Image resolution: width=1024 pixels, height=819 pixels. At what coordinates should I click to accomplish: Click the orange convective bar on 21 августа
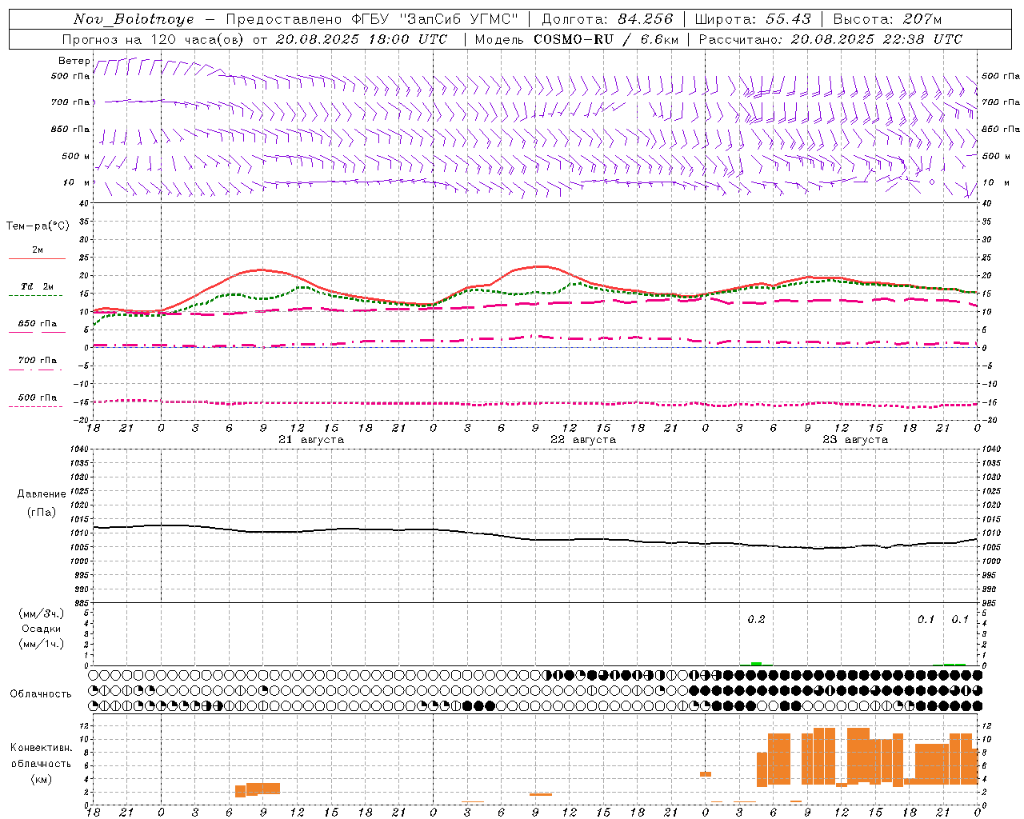258,789
